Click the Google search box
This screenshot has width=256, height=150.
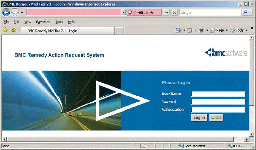tap(210, 12)
